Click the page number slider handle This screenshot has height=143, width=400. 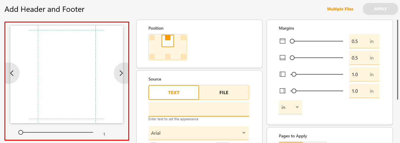click(21, 132)
